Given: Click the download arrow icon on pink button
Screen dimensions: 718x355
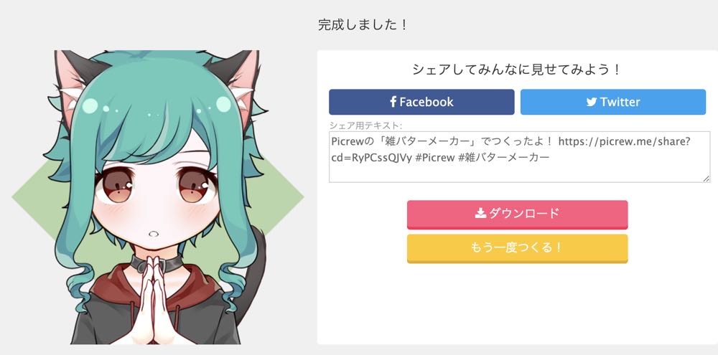Looking at the screenshot, I should 480,213.
